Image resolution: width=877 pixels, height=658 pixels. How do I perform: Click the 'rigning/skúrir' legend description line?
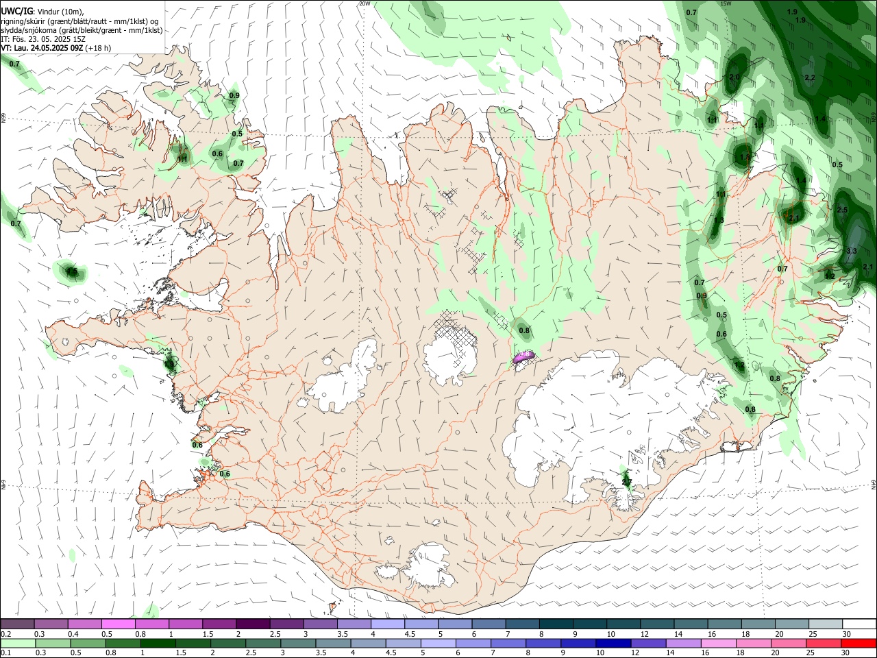(x=79, y=21)
